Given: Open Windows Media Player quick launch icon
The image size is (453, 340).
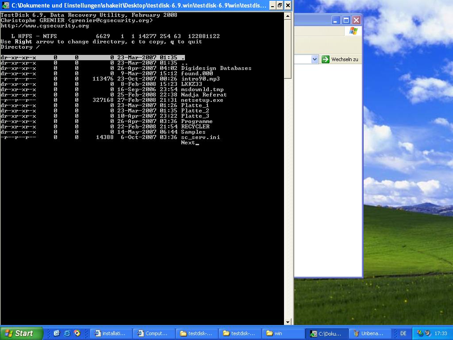Looking at the screenshot, I should pyautogui.click(x=77, y=333).
